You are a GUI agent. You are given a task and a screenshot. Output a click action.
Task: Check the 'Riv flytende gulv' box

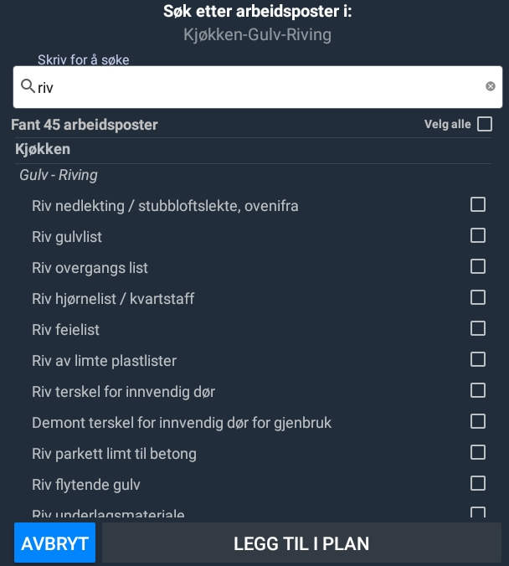[x=478, y=483]
